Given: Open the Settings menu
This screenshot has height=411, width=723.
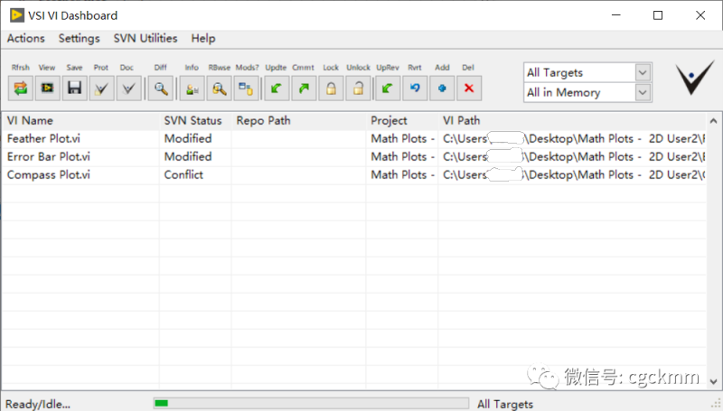Looking at the screenshot, I should pyautogui.click(x=79, y=38).
